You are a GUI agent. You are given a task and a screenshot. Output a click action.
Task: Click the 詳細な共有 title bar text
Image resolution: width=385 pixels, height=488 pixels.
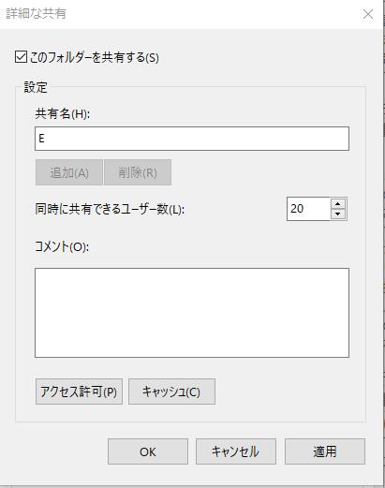point(36,14)
